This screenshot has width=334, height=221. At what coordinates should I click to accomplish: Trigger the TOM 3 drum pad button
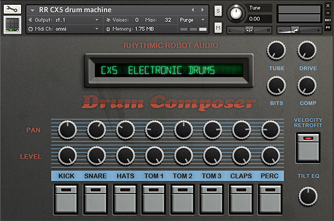[x=212, y=199]
